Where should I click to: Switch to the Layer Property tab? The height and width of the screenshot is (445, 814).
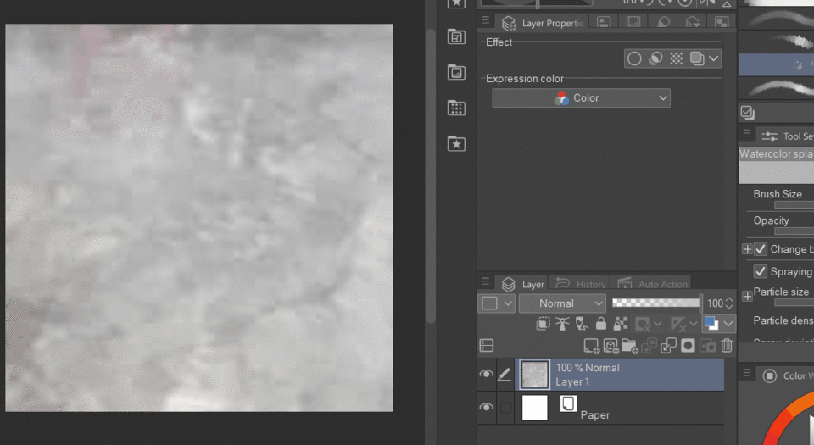[543, 23]
